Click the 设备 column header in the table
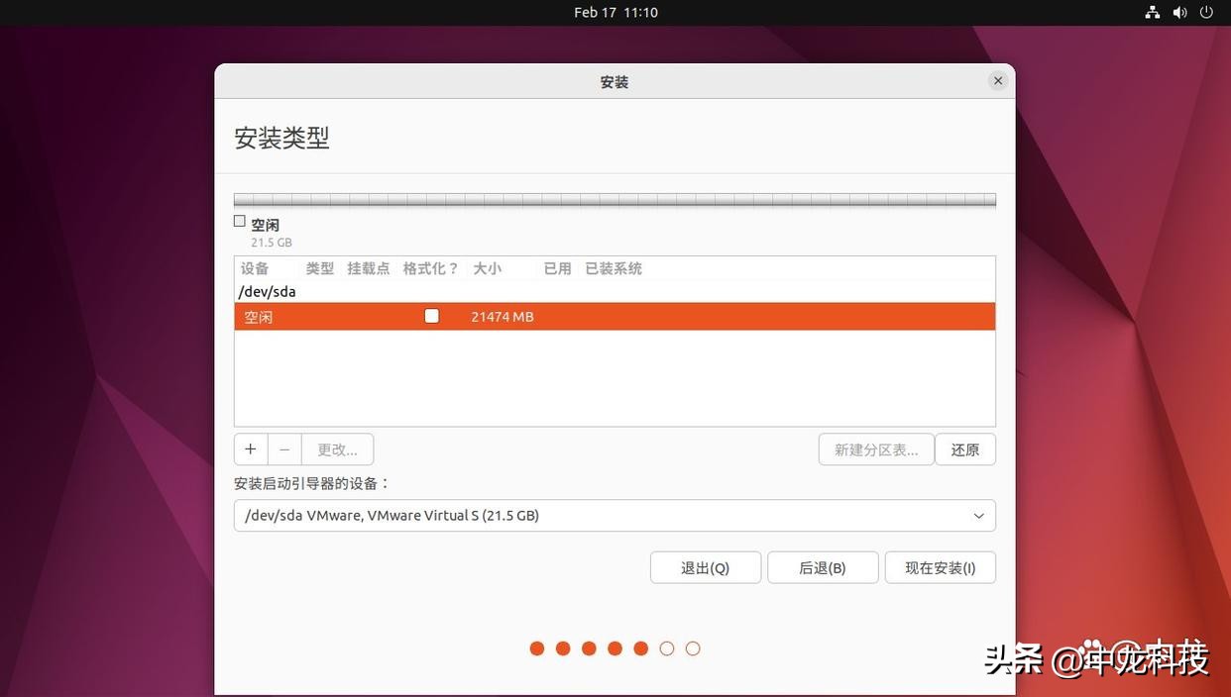 click(255, 267)
